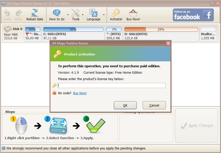Click the Activate! key icon
The image size is (221, 153).
[116, 13]
